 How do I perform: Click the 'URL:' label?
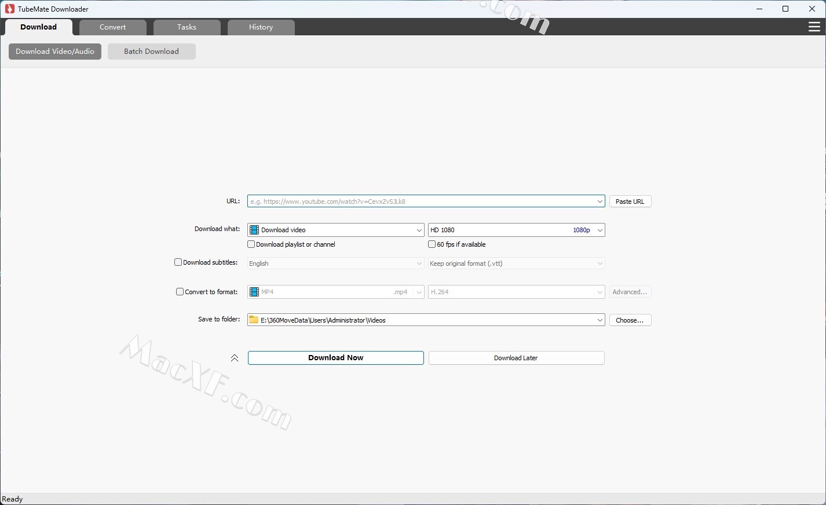coord(233,201)
